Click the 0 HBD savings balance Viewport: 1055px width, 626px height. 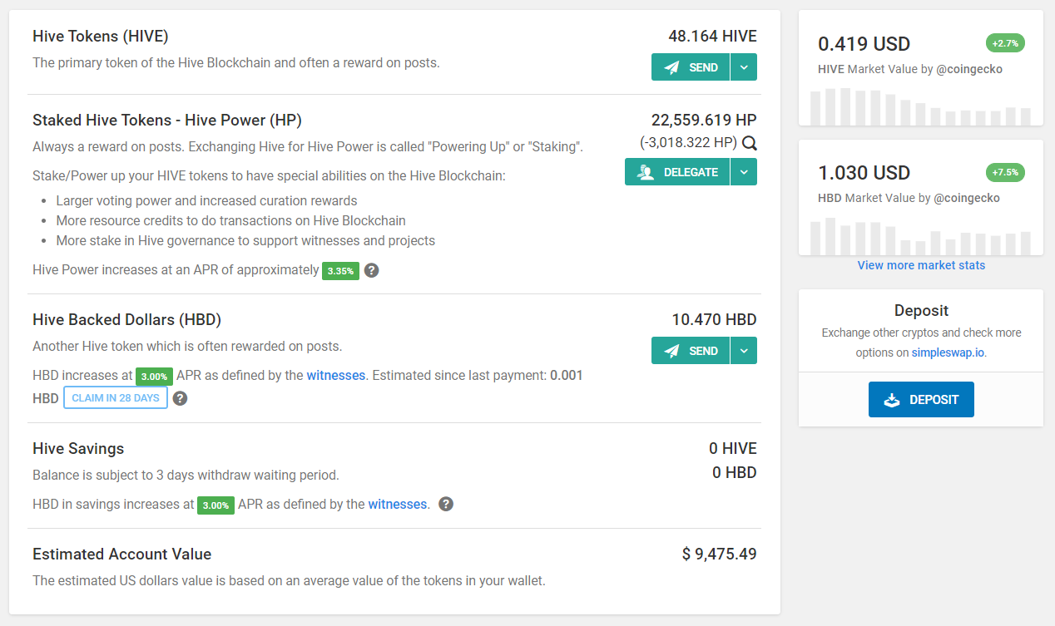point(735,473)
